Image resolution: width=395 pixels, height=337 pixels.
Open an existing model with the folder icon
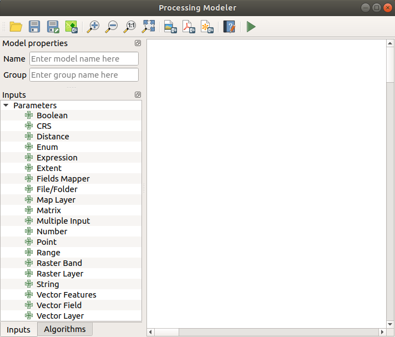(x=16, y=27)
